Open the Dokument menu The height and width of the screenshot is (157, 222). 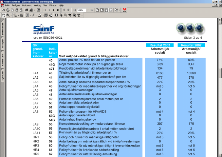pyautogui.click(x=27, y=5)
